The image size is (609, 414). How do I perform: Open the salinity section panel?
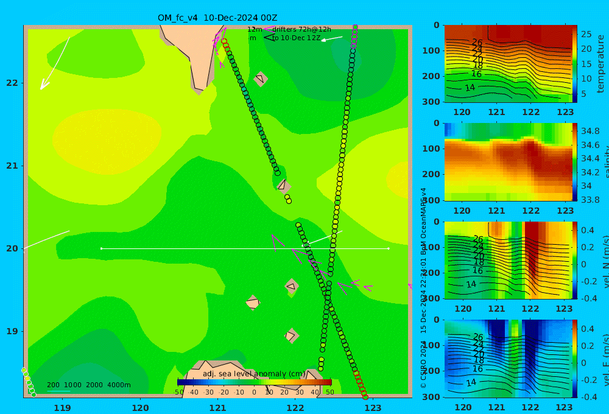(509, 162)
